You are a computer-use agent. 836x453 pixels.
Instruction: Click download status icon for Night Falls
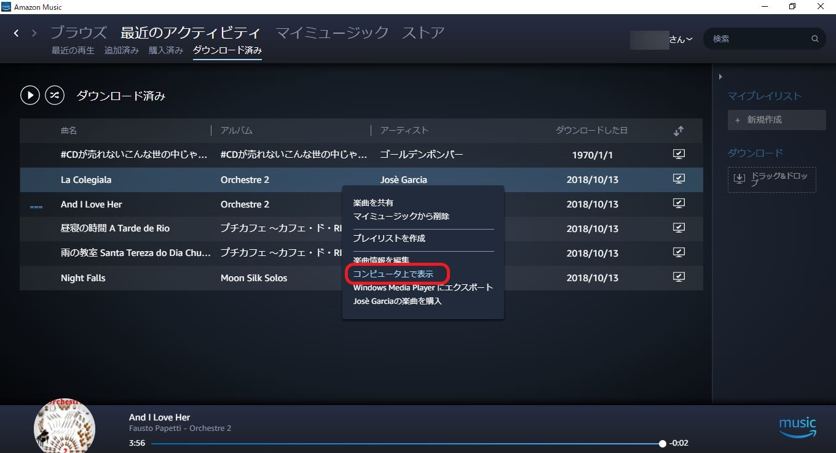(679, 277)
